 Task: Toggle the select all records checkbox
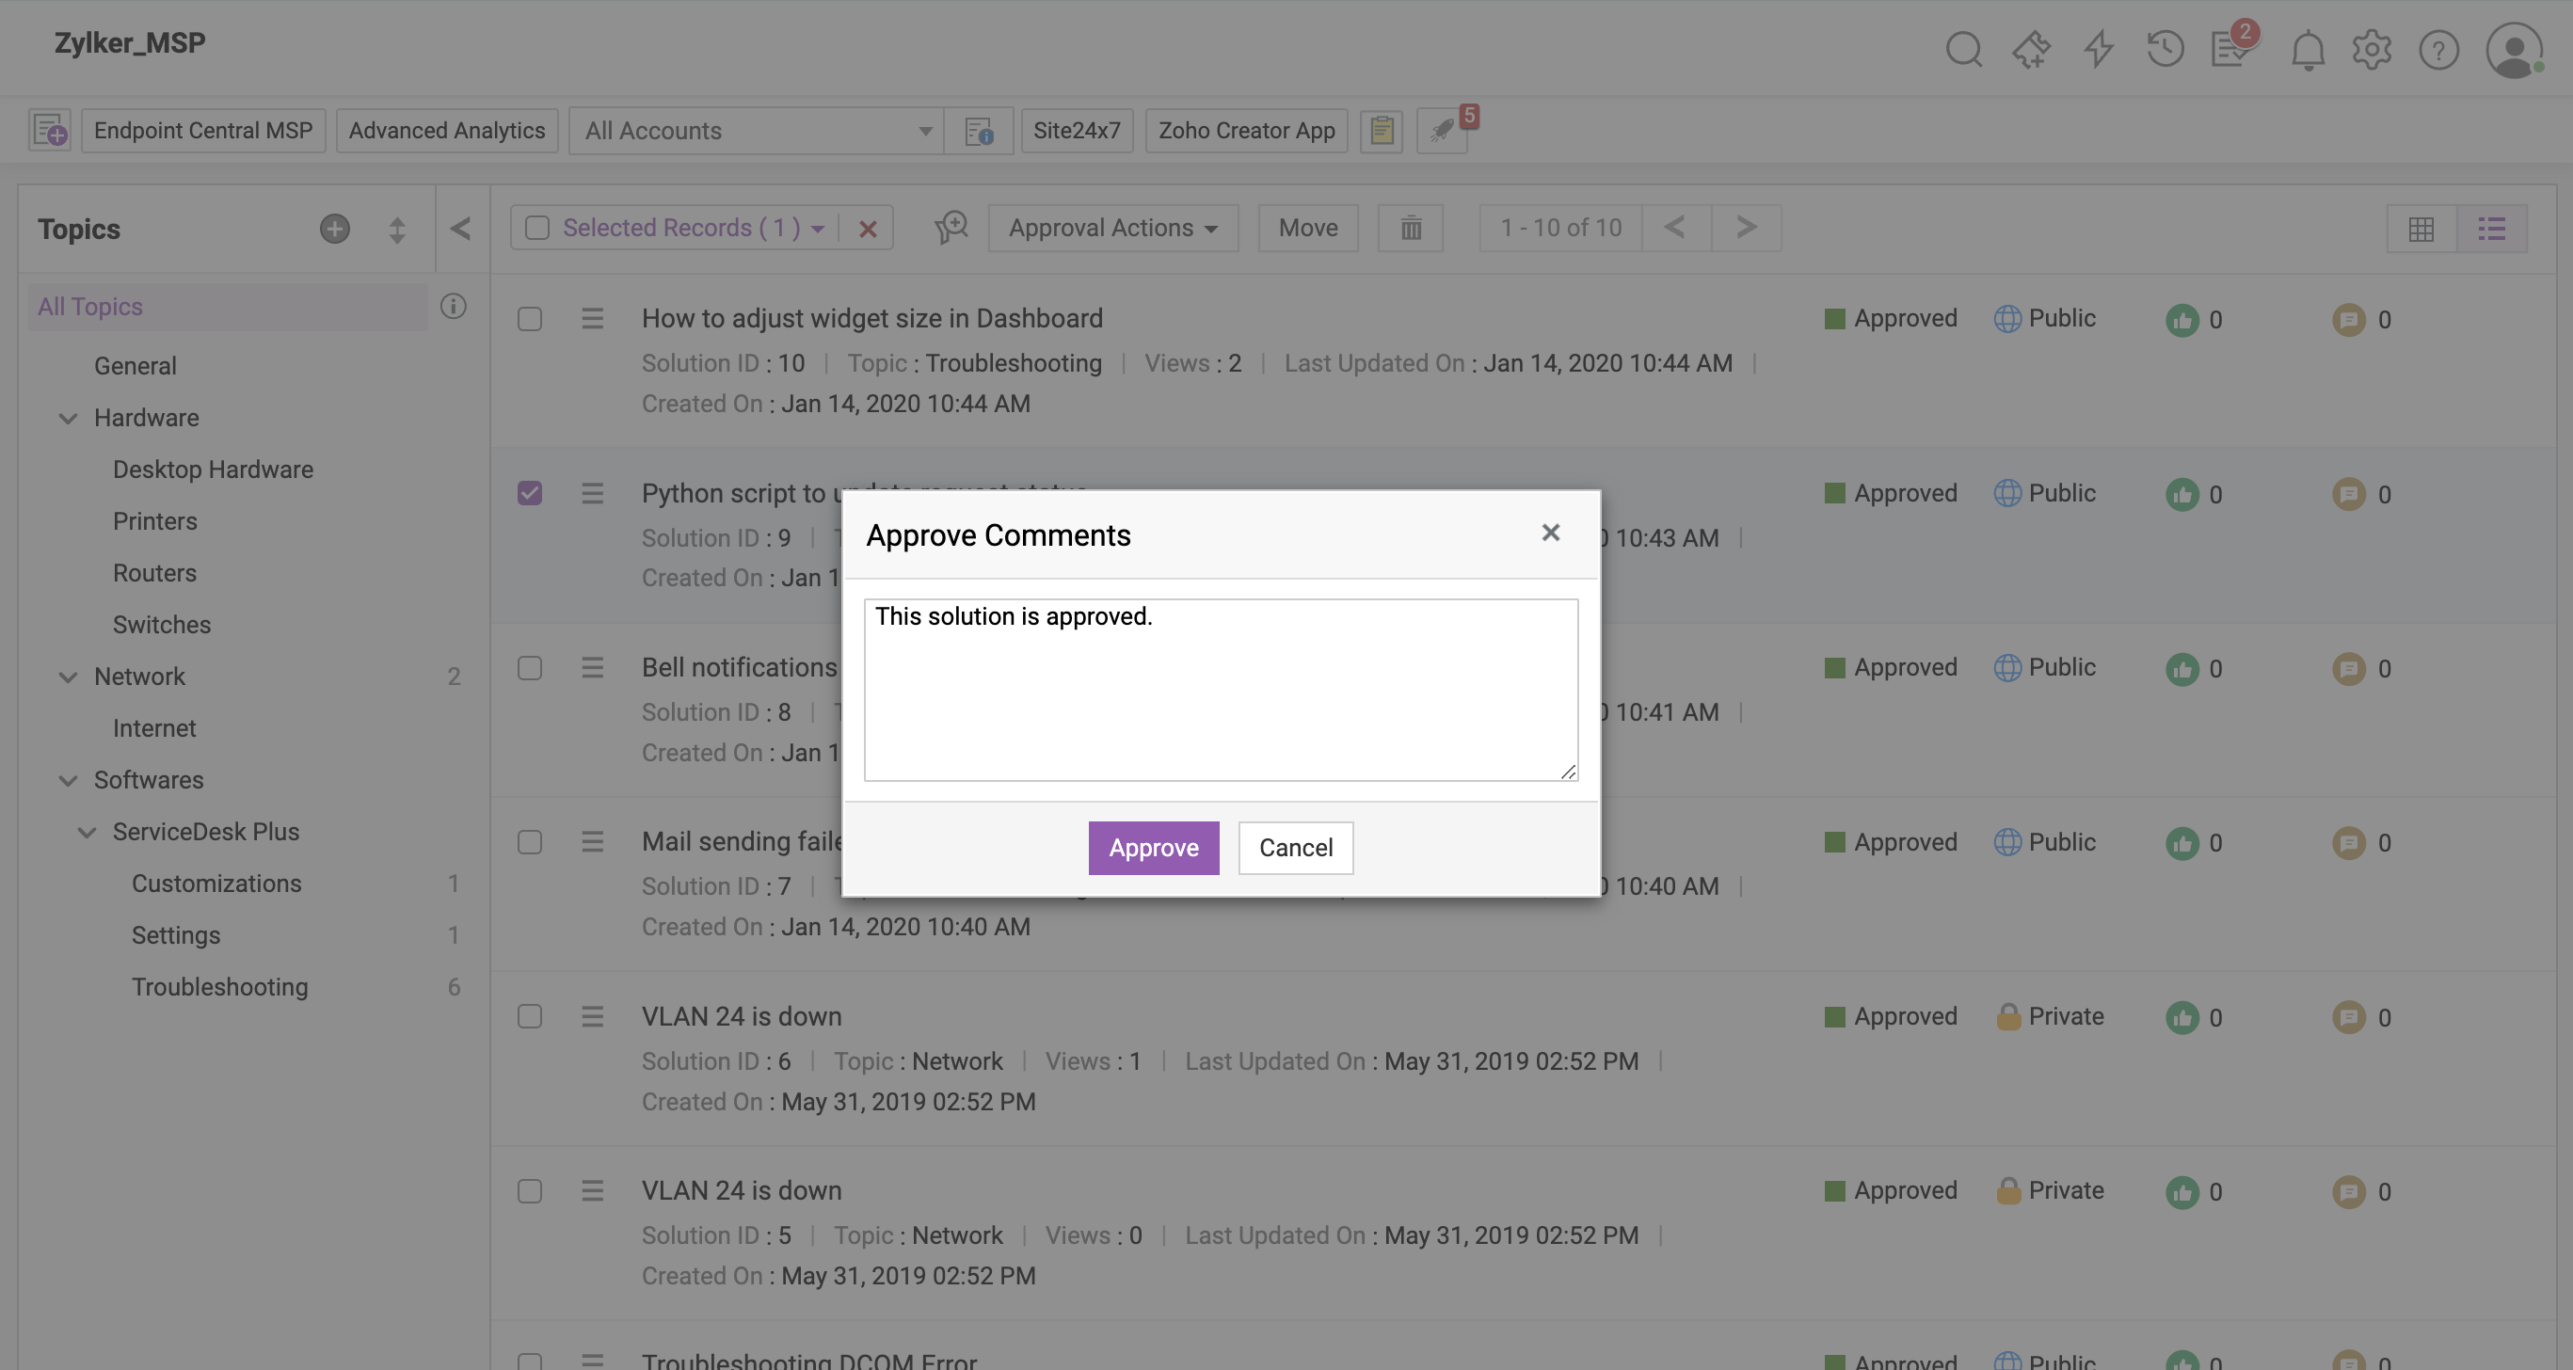click(x=537, y=229)
